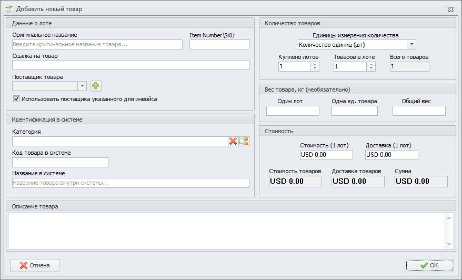
Task: Select the Код товара в системе field
Action: tap(60, 162)
